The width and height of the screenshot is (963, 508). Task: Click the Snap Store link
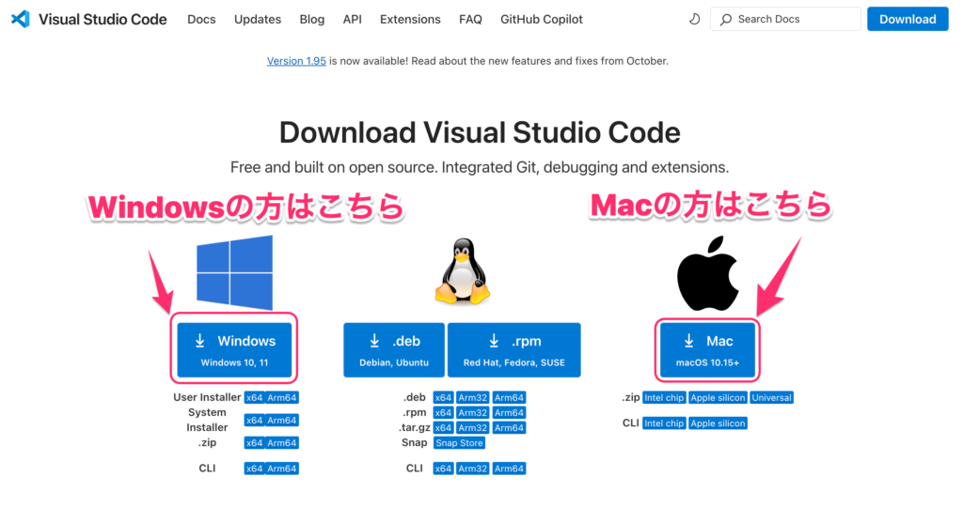click(x=459, y=443)
